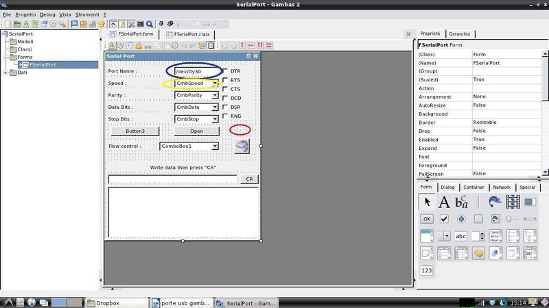Click the Step Into down-arrow debug icon

point(161,24)
